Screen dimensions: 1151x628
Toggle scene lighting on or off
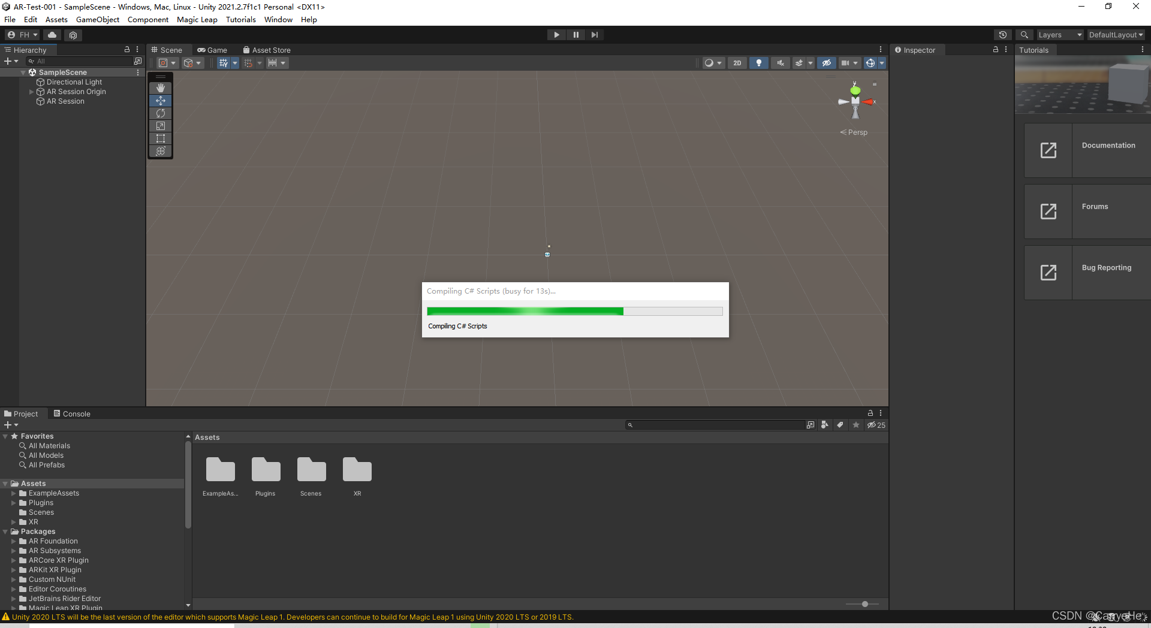tap(759, 63)
